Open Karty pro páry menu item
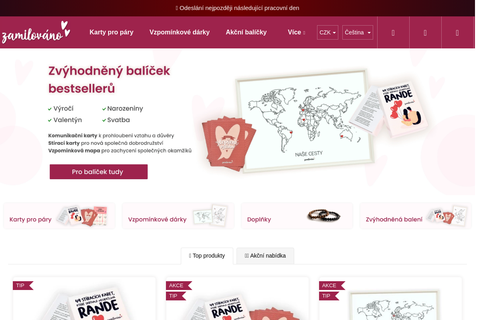Image resolution: width=481 pixels, height=320 pixels. (111, 32)
